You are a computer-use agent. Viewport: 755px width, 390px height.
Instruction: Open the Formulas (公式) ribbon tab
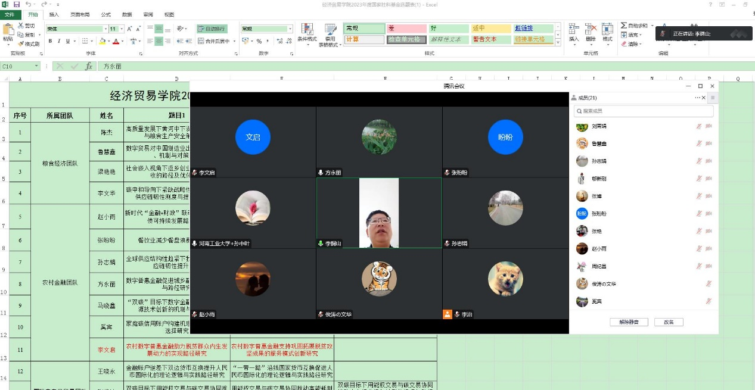pyautogui.click(x=105, y=14)
